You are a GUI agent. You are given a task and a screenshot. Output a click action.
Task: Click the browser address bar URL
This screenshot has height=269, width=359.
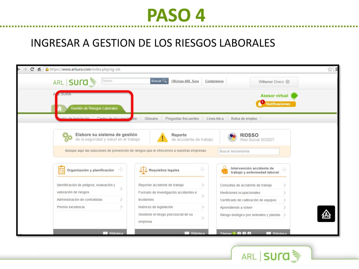tap(85, 69)
